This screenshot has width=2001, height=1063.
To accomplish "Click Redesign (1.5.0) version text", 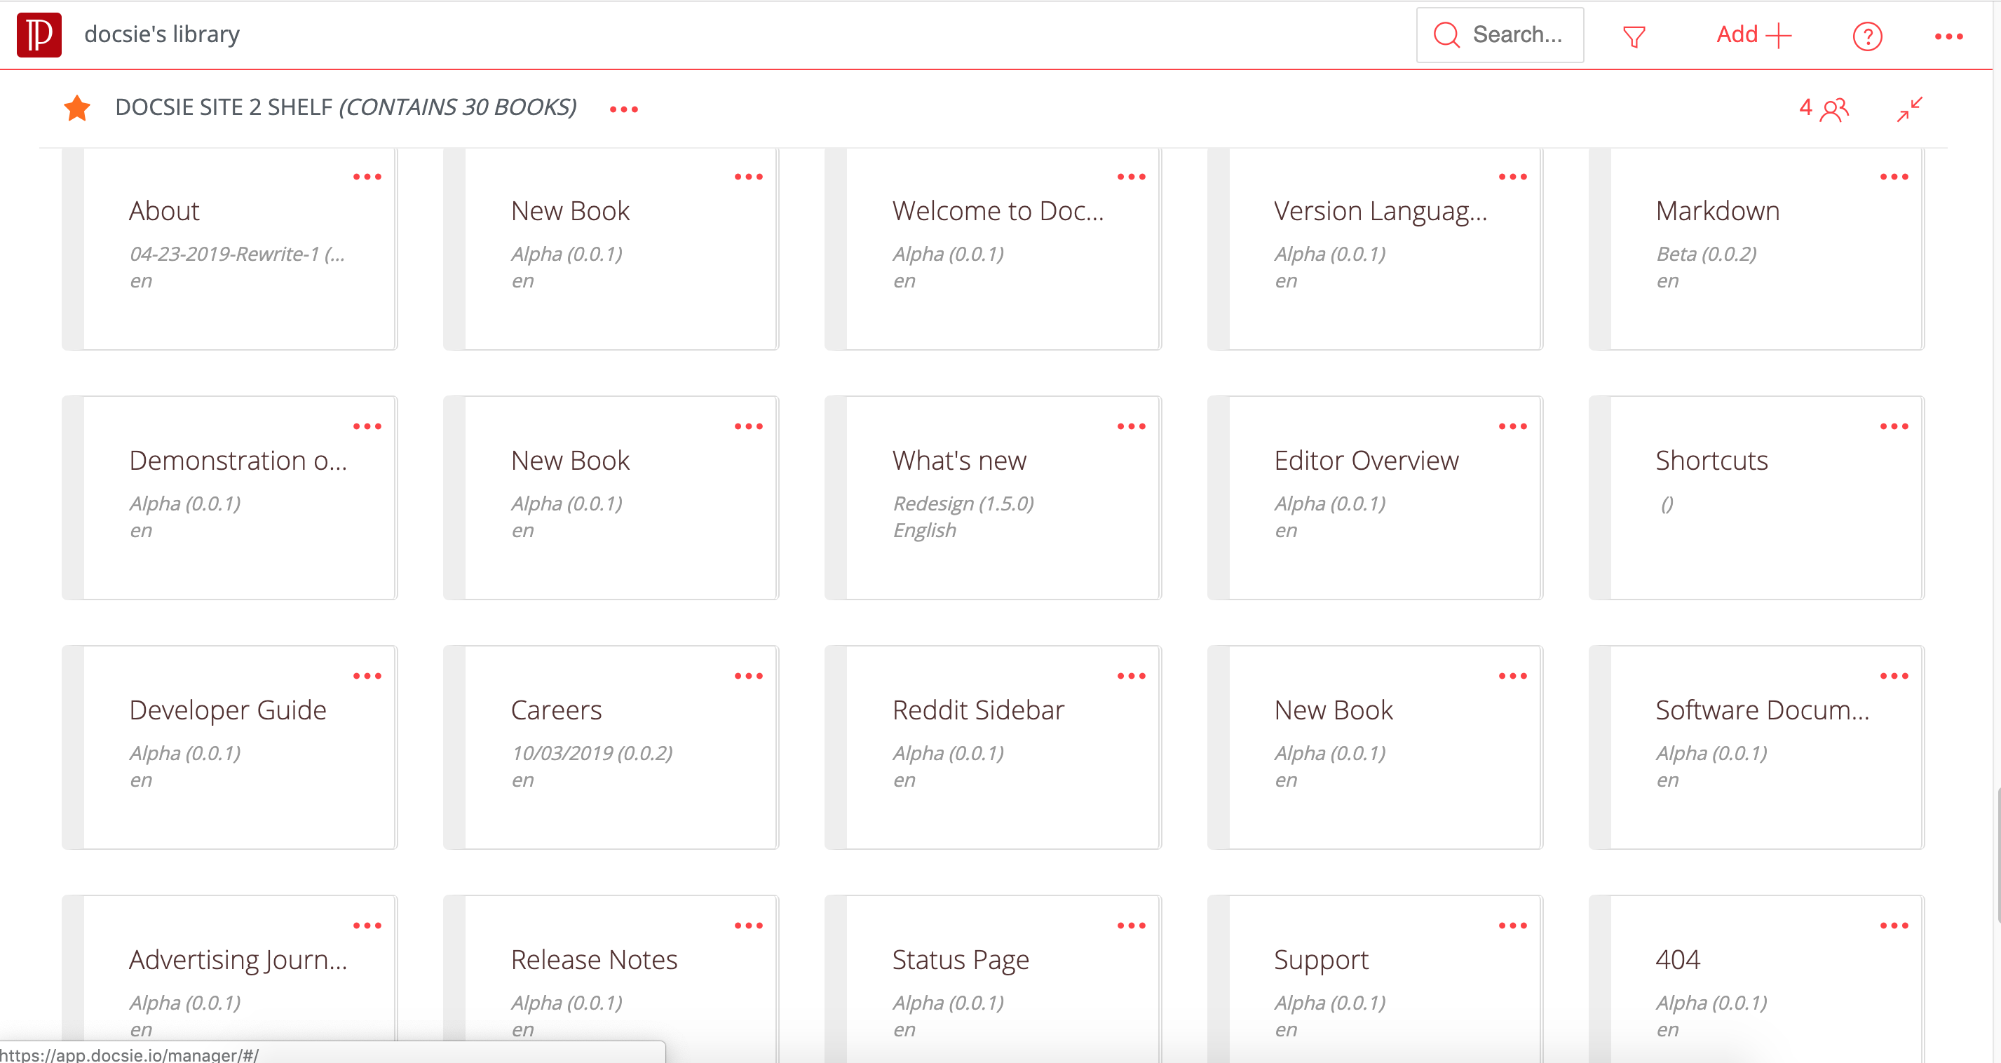I will 963,503.
